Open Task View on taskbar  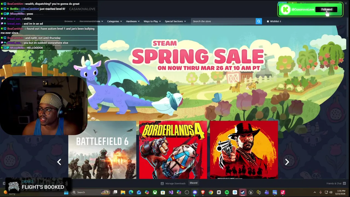(115, 192)
